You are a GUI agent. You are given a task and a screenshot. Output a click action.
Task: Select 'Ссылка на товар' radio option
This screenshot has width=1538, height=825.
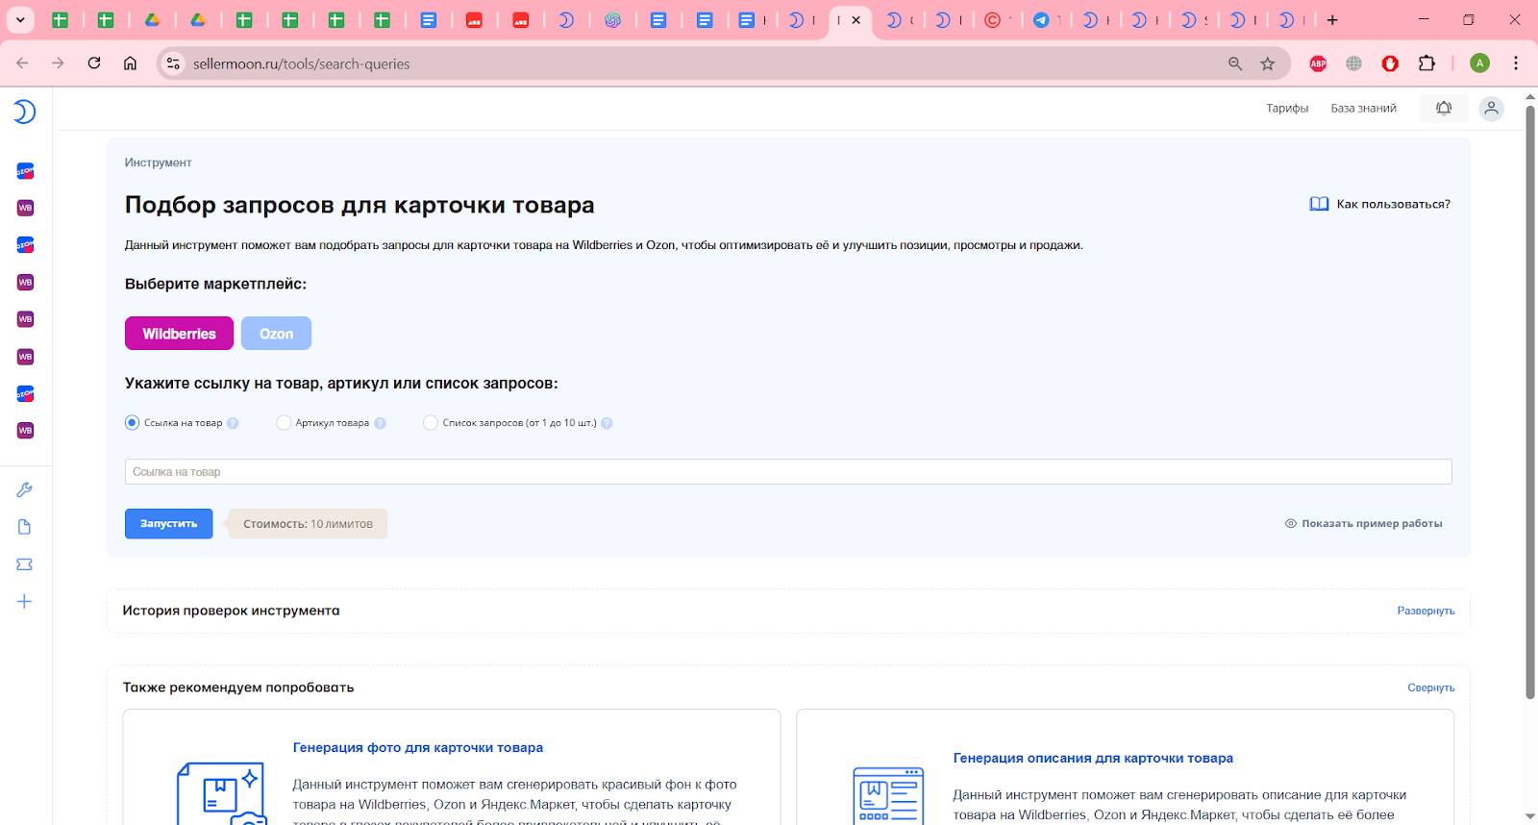(133, 423)
